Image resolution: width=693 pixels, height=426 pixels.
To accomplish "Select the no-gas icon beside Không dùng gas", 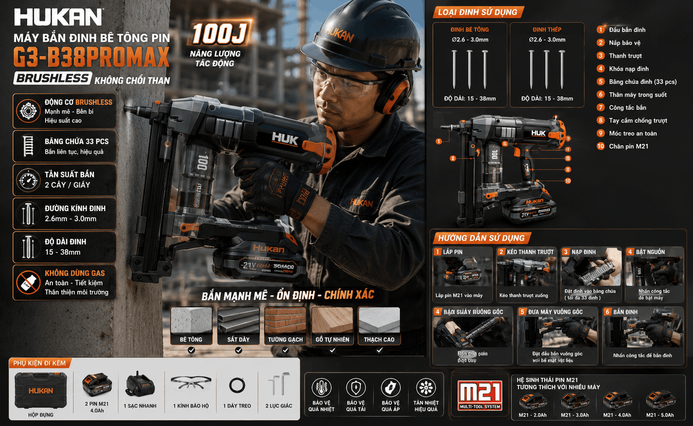I will 28,282.
